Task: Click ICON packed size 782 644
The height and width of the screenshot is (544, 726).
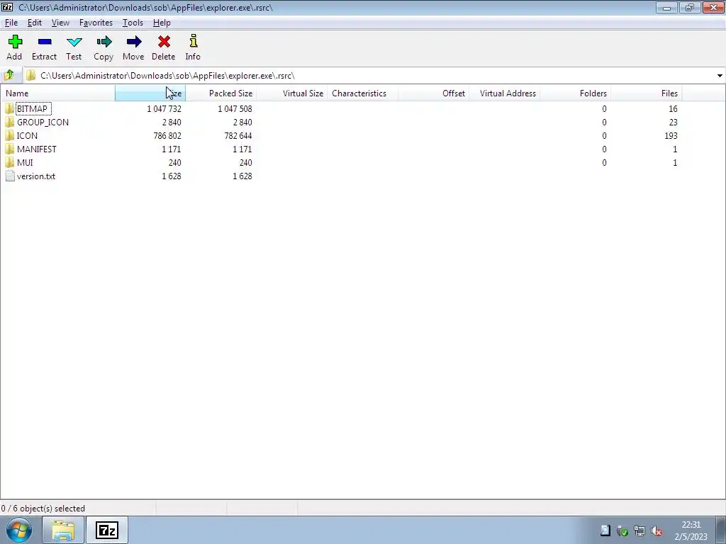Action: [238, 135]
